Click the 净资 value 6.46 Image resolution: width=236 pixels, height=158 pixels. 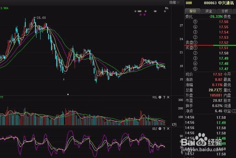(219, 111)
